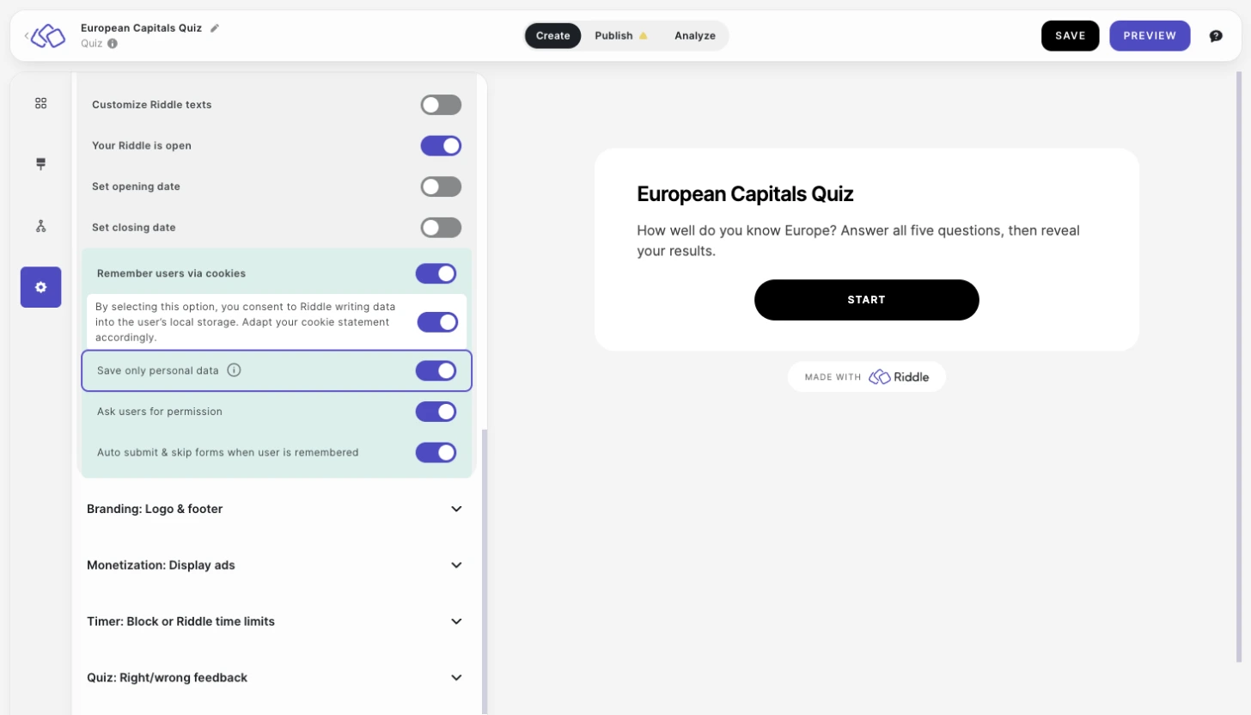Click the START button in preview

(x=866, y=300)
